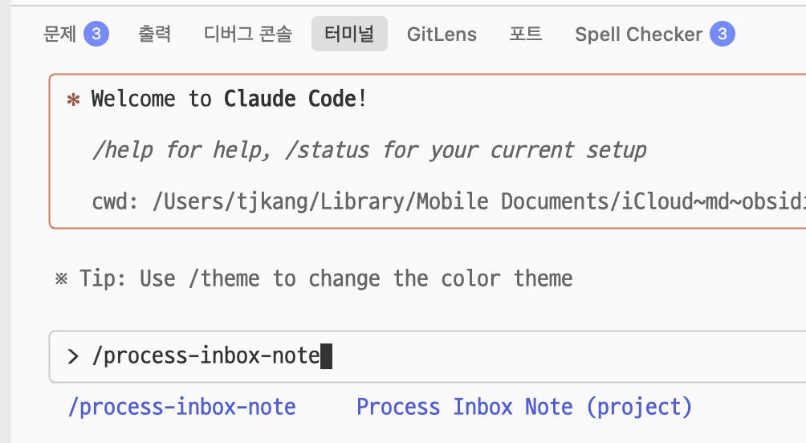Select the /process-inbox-note autocomplete suggestion
Image resolution: width=806 pixels, height=443 pixels.
point(182,407)
